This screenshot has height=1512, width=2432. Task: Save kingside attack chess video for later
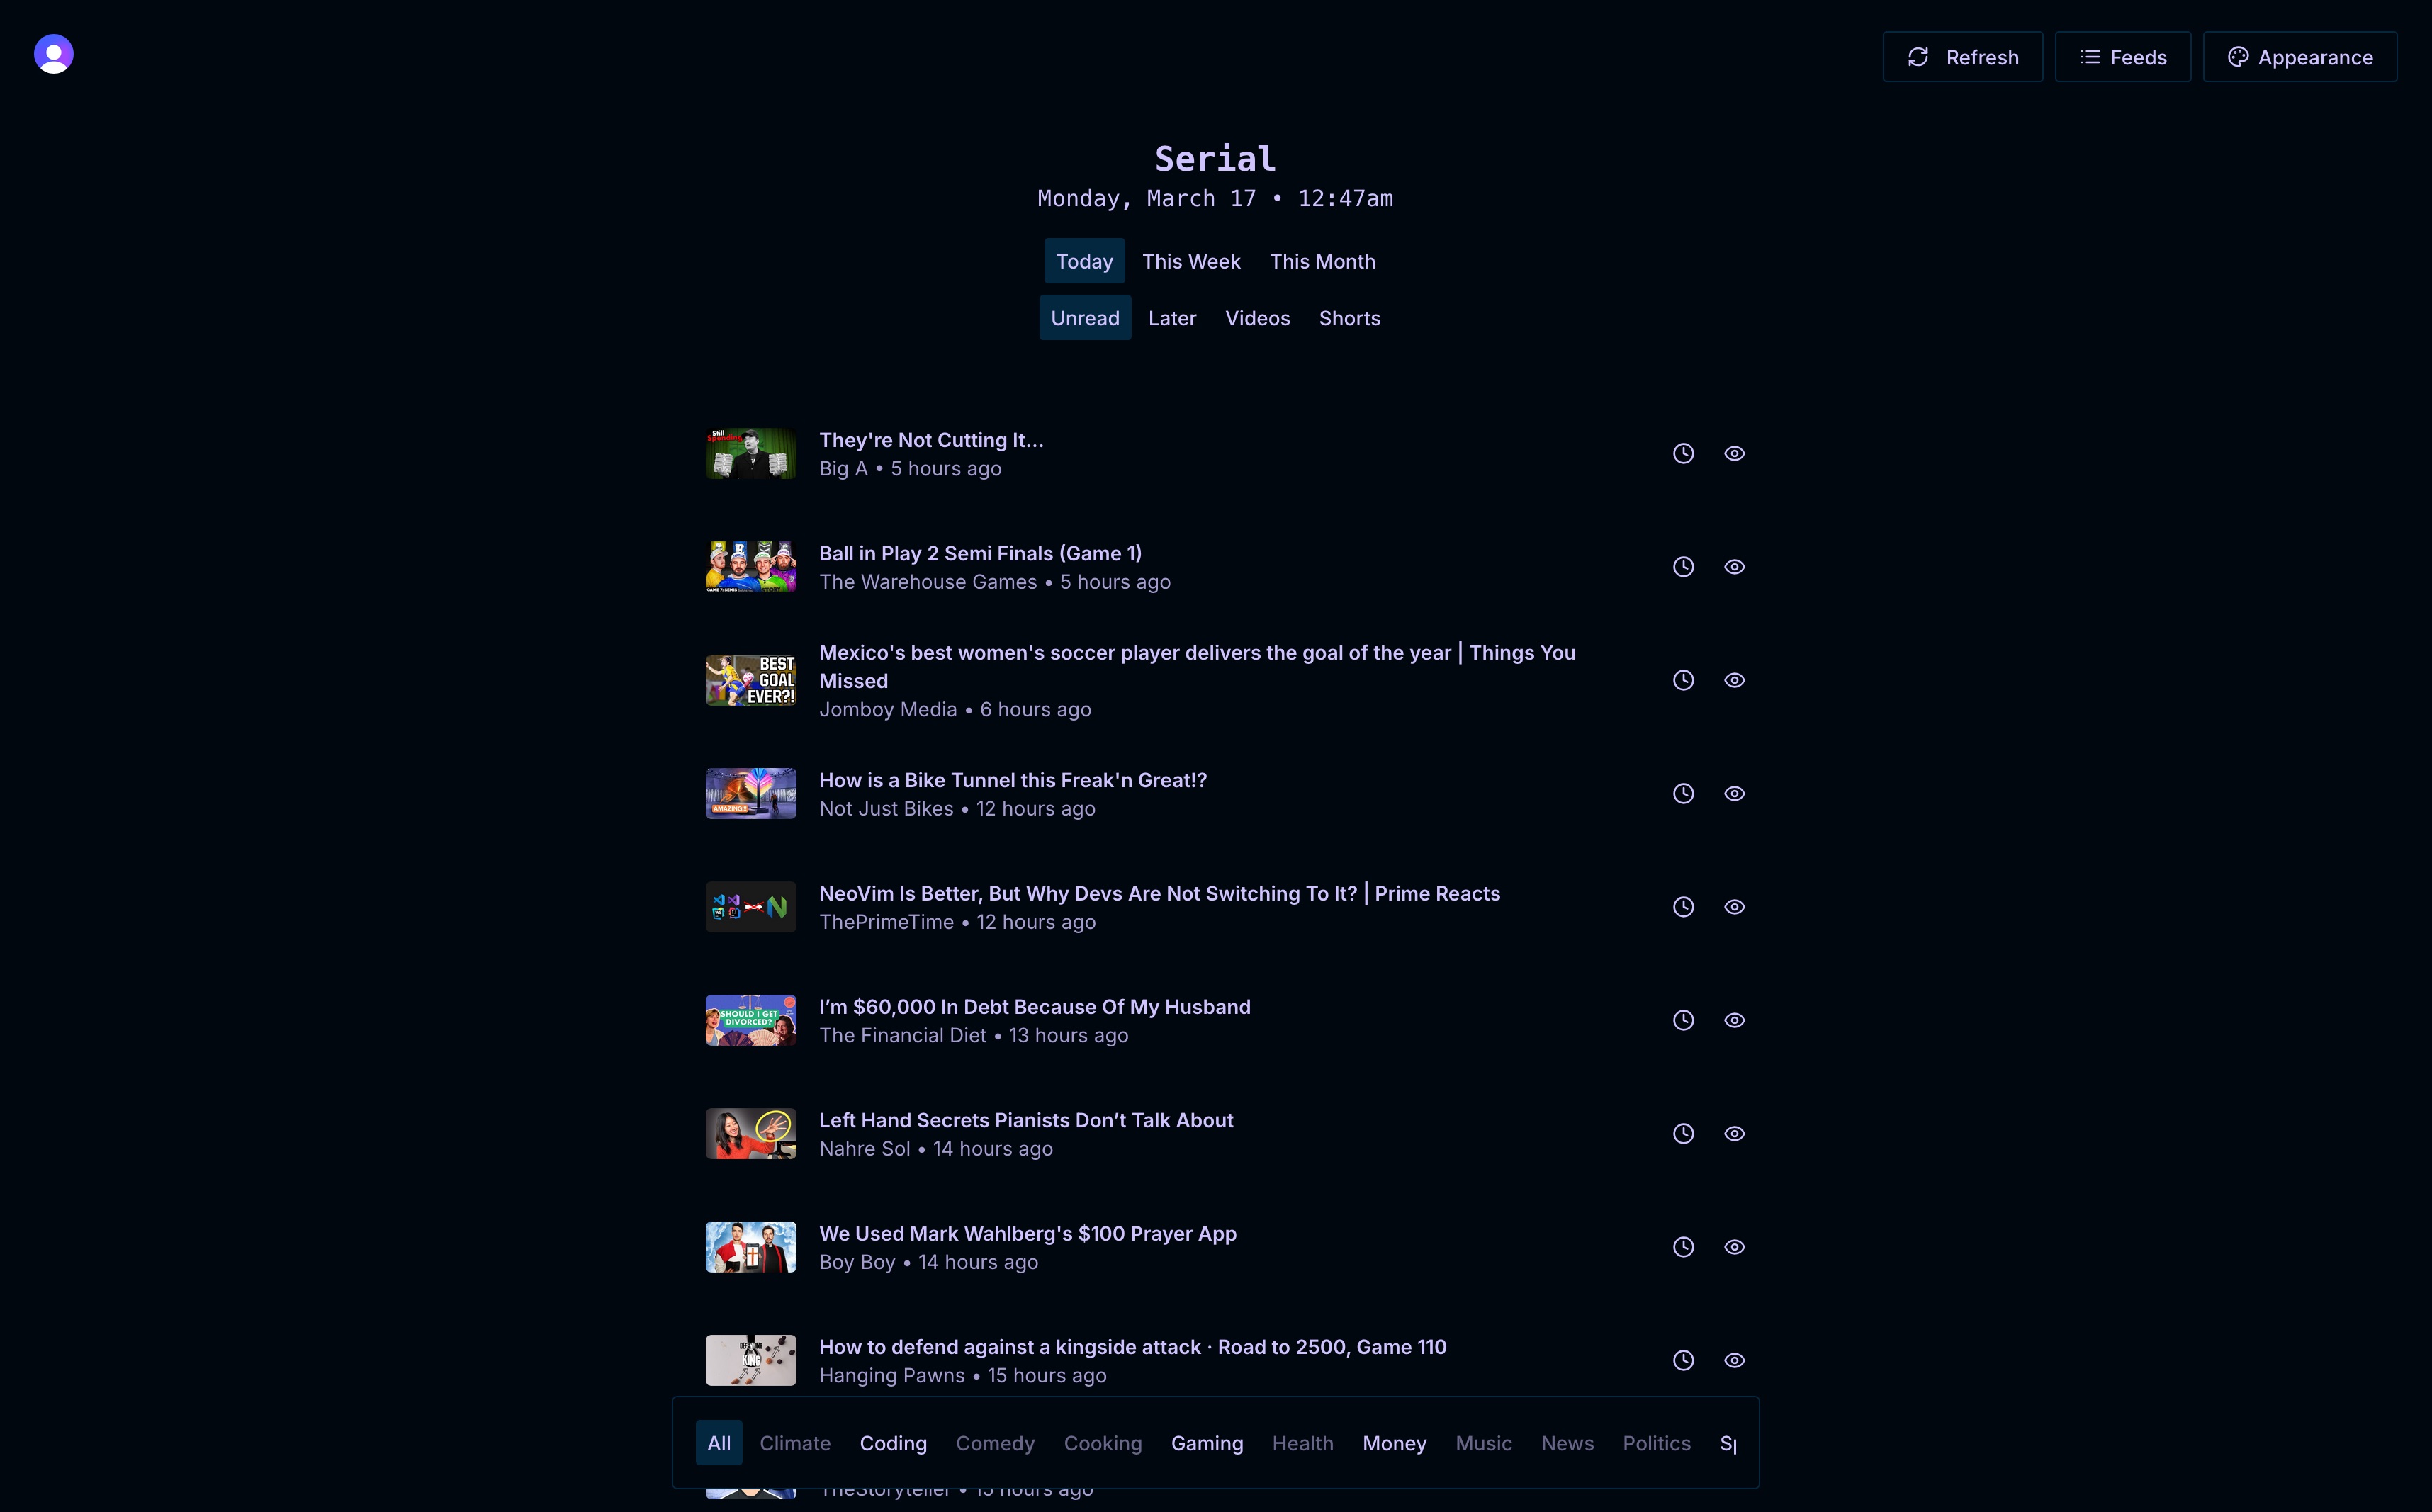(x=1683, y=1360)
